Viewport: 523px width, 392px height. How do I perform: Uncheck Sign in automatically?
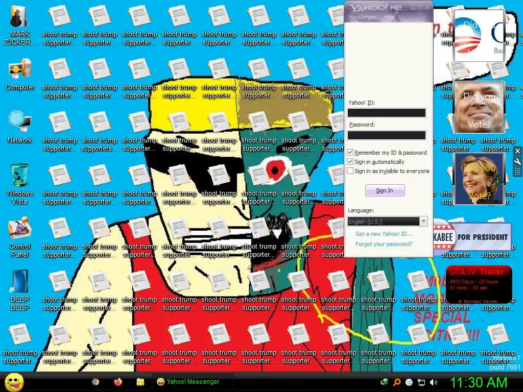(350, 162)
